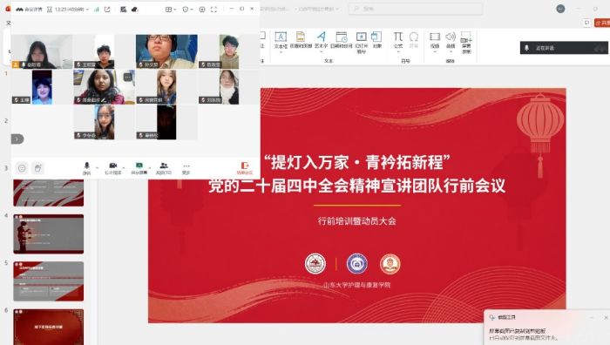The image size is (610, 345).
Task: Enter full screen in the meeting window
Action: coord(213,10)
